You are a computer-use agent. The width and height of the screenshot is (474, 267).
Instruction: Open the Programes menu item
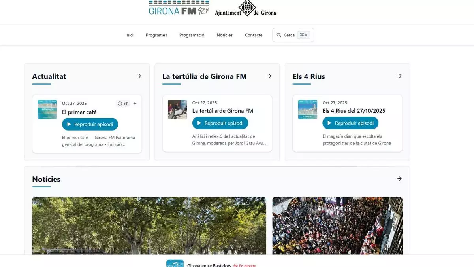pos(156,35)
